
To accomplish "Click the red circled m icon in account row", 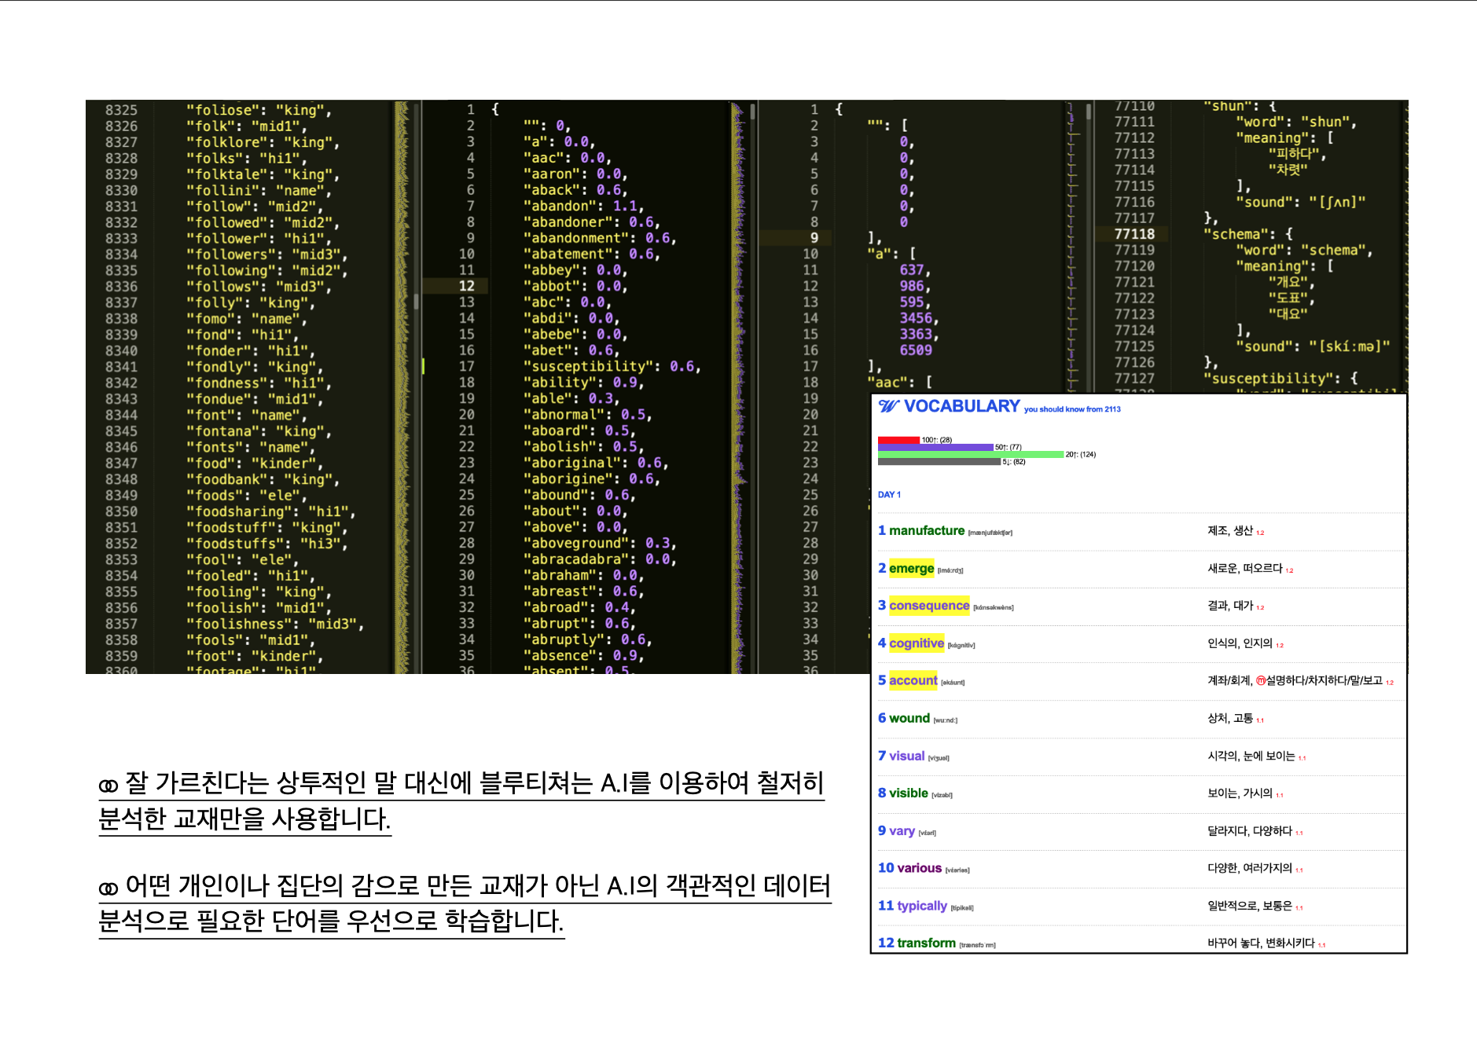I will click(1260, 680).
